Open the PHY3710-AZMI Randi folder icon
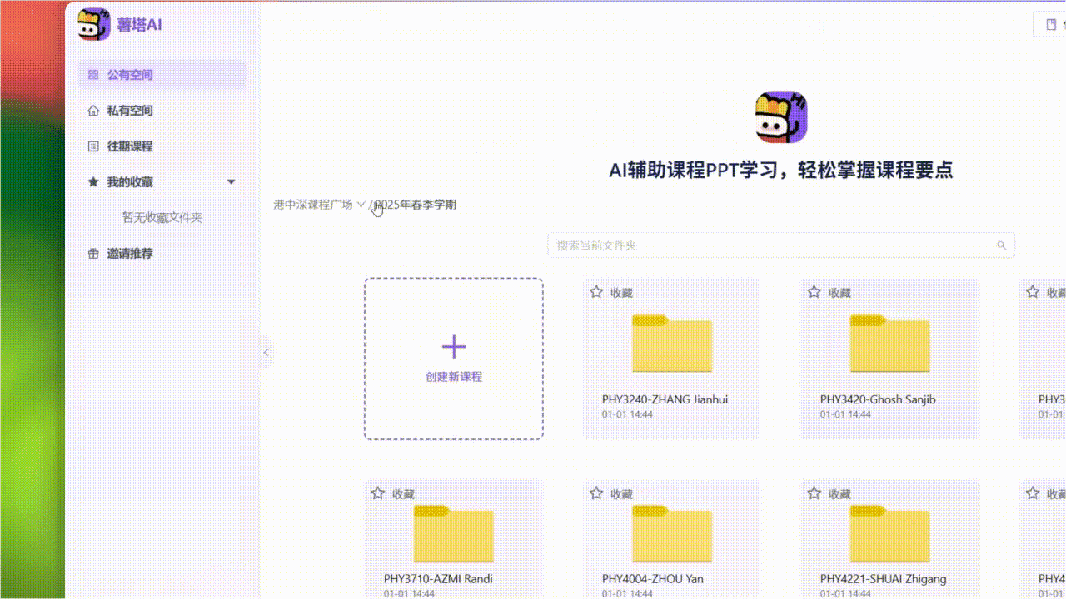Image resolution: width=1066 pixels, height=599 pixels. point(454,533)
